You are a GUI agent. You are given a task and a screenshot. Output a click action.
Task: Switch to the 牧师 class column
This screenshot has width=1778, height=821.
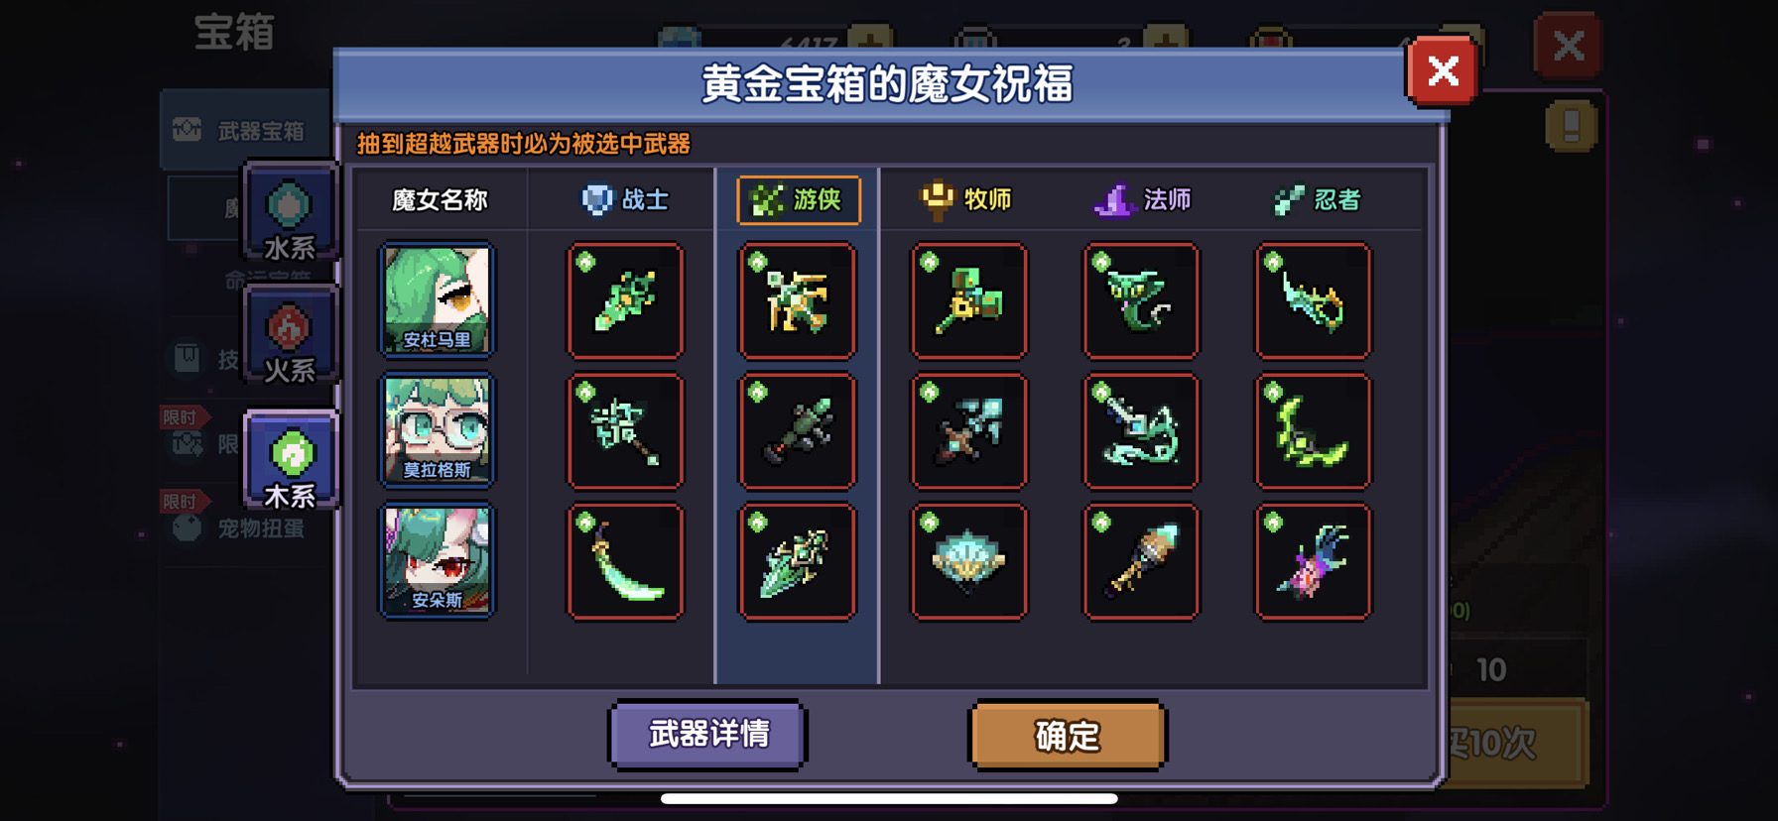tap(965, 200)
